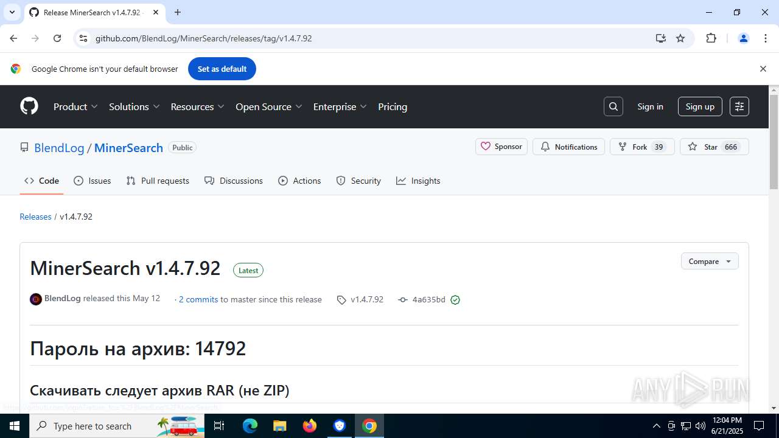
Task: Switch to the Actions tab
Action: tap(299, 181)
